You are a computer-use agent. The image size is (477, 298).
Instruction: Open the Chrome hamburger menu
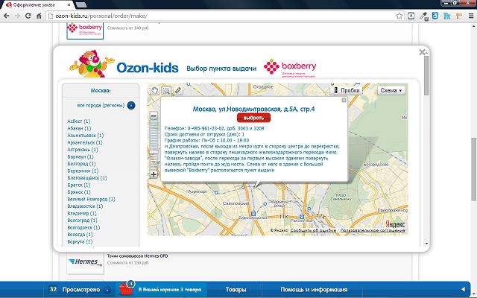pos(471,16)
